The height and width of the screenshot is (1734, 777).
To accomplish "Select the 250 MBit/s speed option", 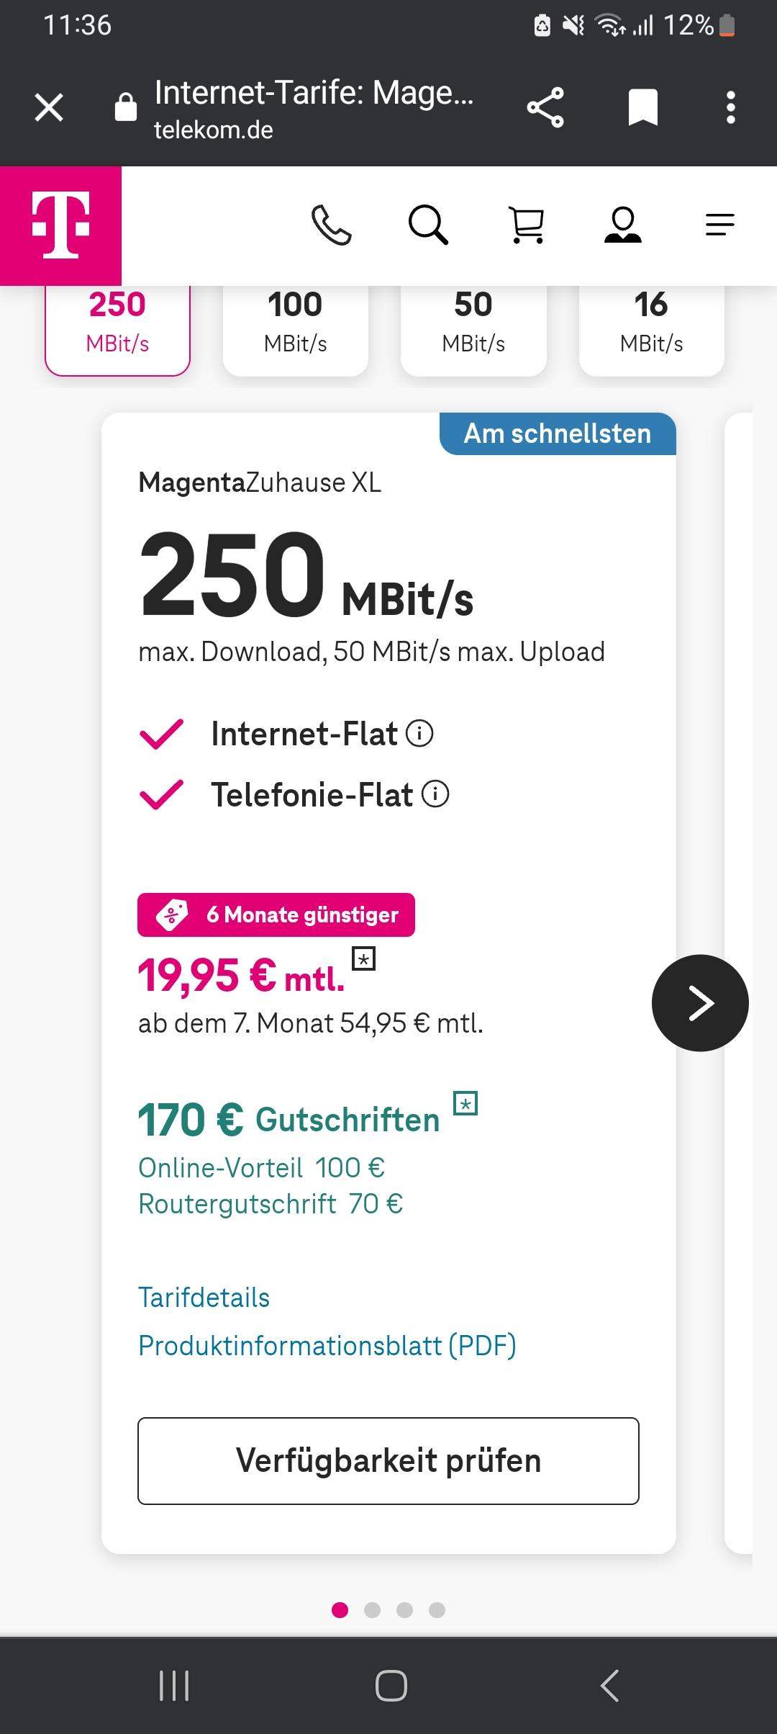I will coord(117,323).
